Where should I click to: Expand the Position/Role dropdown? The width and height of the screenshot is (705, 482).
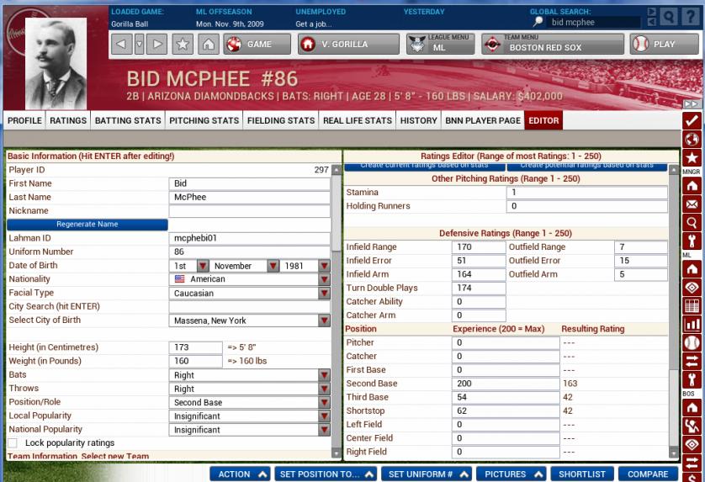324,402
